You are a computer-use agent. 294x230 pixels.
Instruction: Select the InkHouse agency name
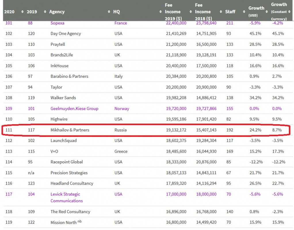60,66
